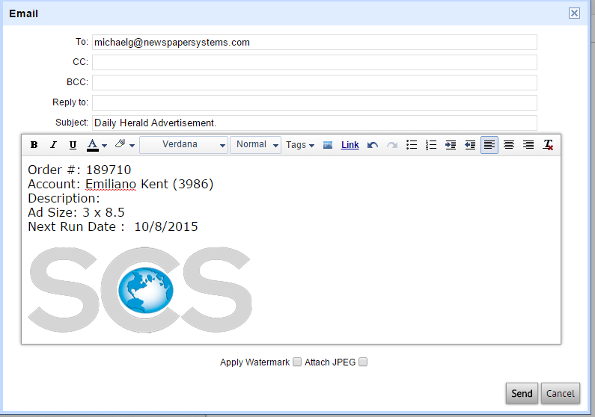Click the 'Ad Size: 3 x 8.5' line
This screenshot has width=595, height=417.
pos(76,212)
